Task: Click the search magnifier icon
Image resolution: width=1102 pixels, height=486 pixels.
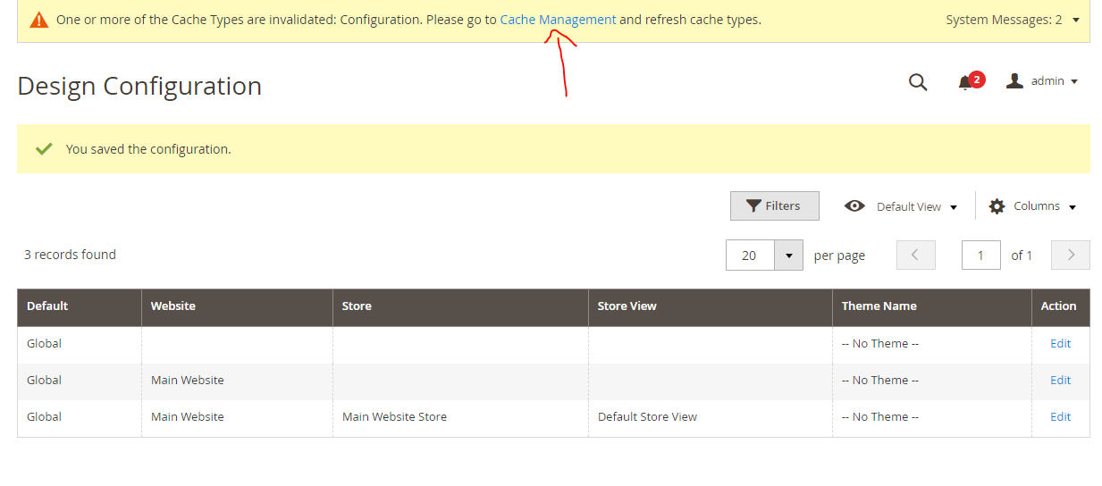Action: click(918, 82)
